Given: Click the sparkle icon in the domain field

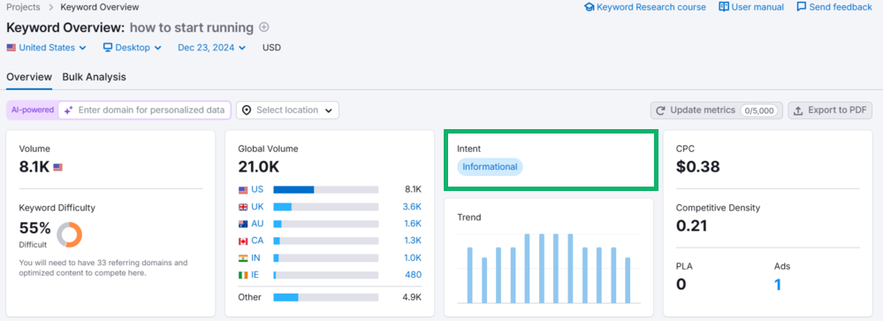Looking at the screenshot, I should click(x=68, y=111).
